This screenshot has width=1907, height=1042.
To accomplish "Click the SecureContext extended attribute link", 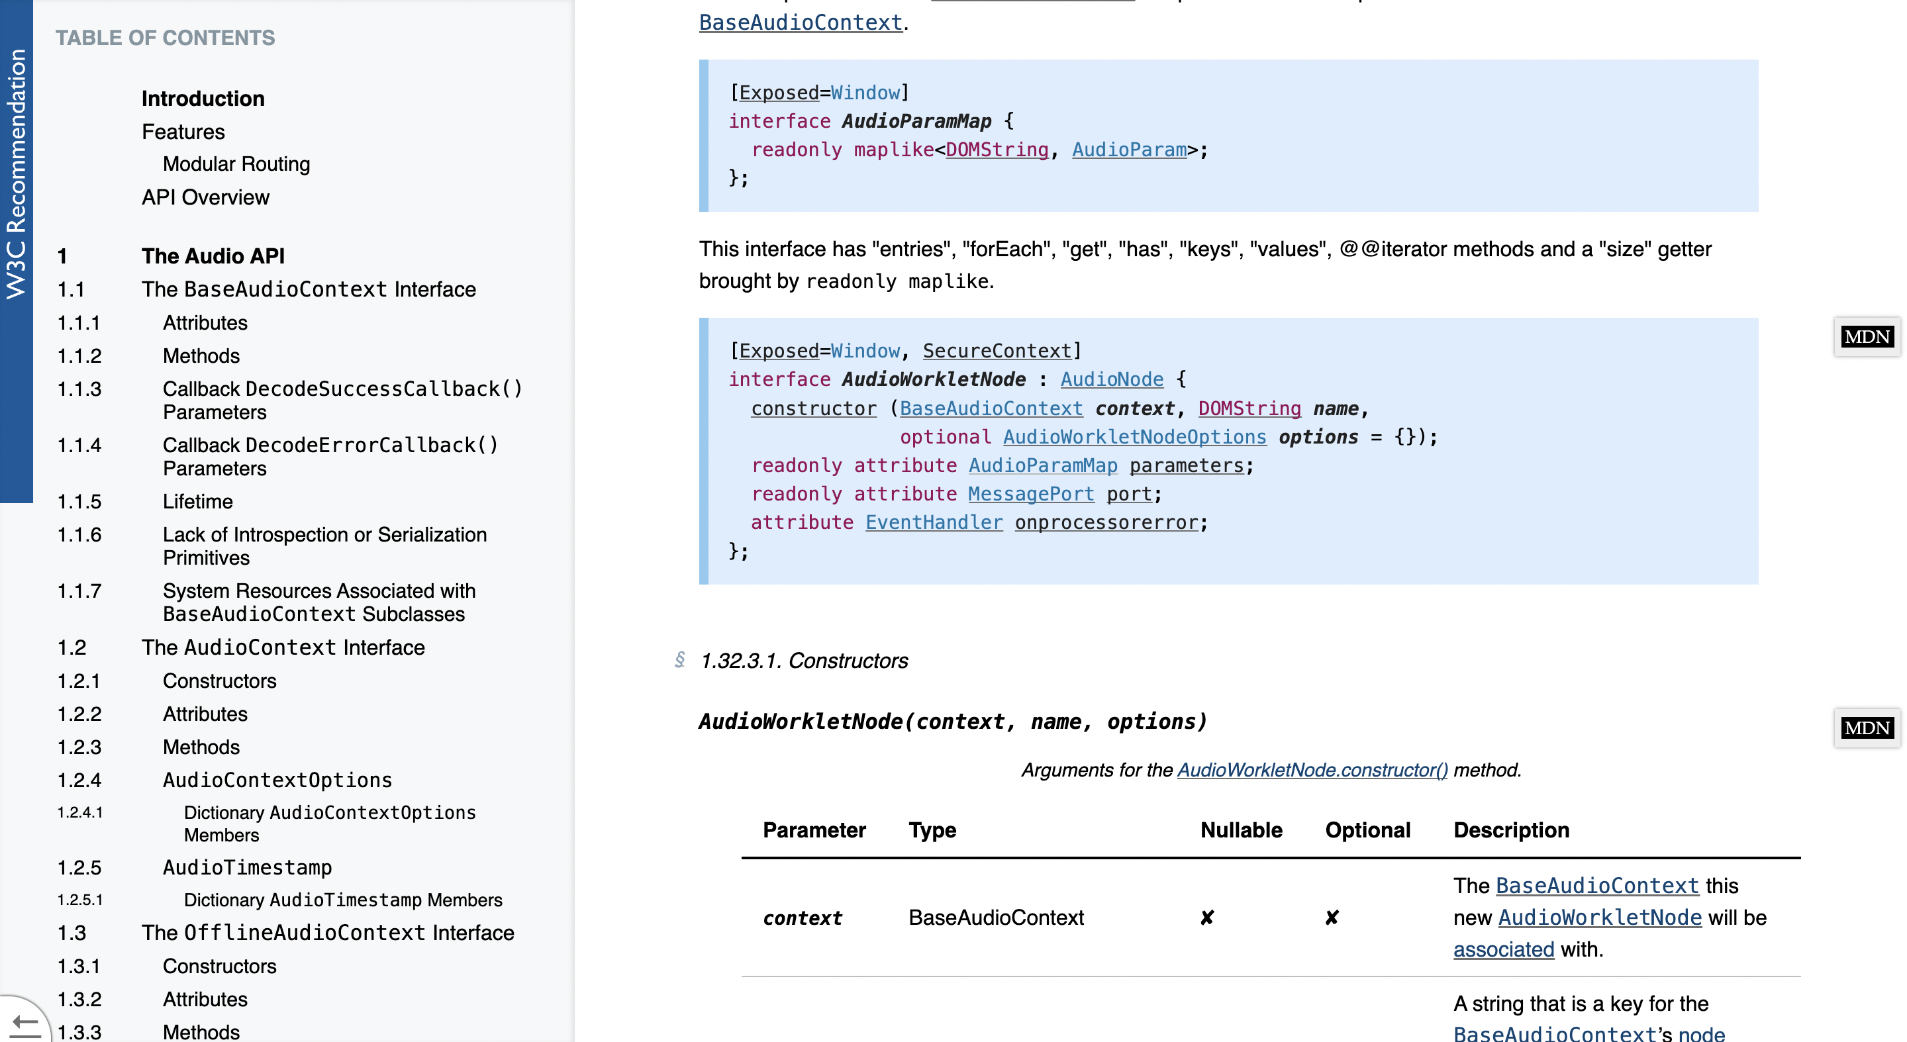I will pyautogui.click(x=997, y=351).
